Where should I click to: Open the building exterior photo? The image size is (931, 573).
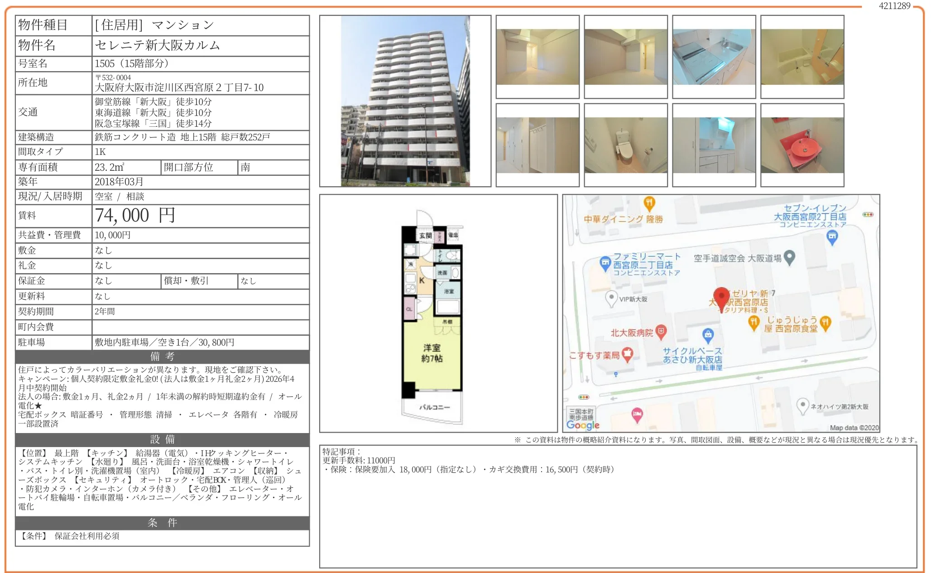coord(405,101)
